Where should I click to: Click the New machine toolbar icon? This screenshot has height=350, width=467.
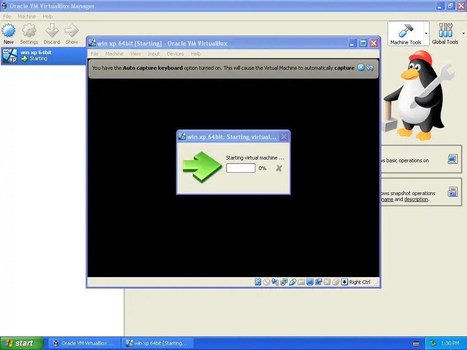pos(8,34)
